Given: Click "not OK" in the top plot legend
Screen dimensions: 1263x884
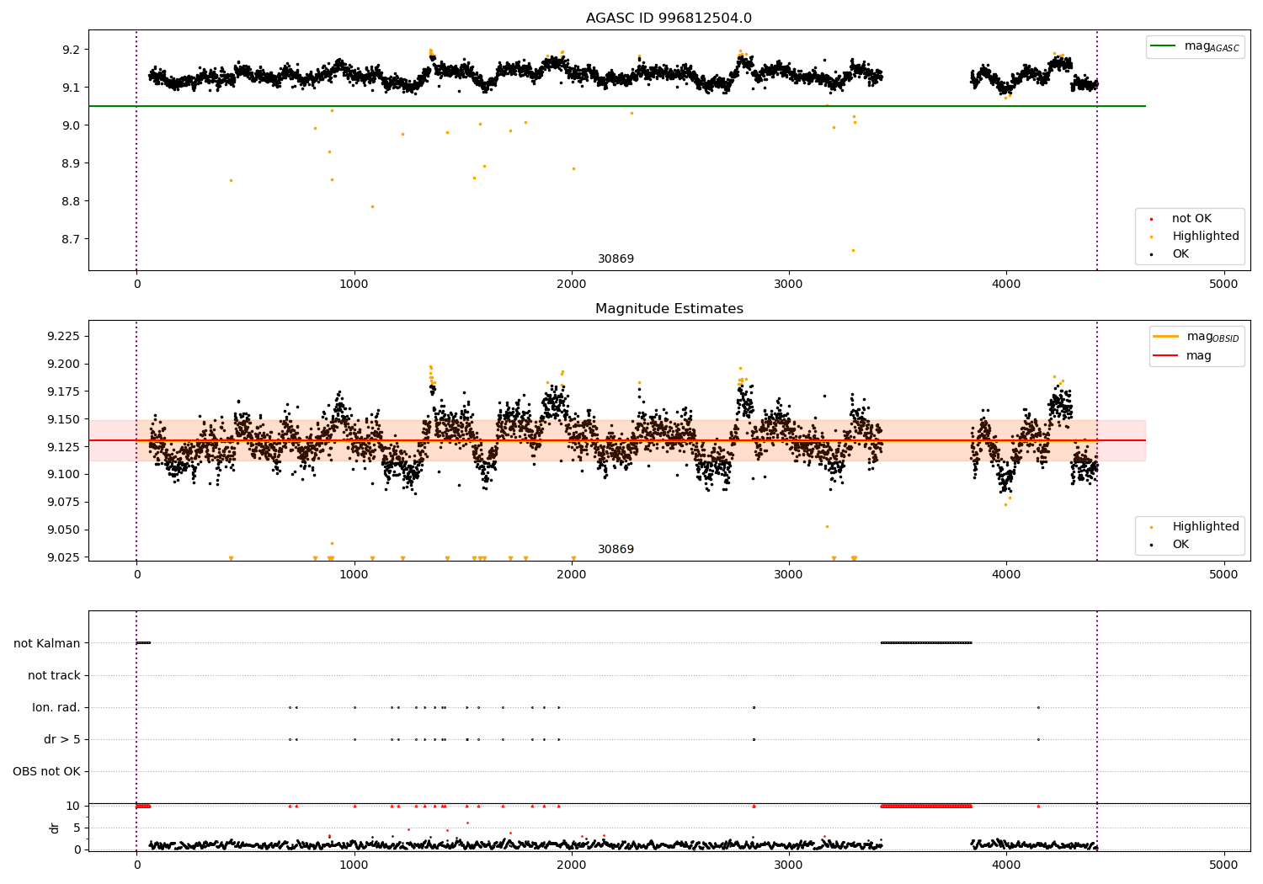Looking at the screenshot, I should click(x=1191, y=219).
